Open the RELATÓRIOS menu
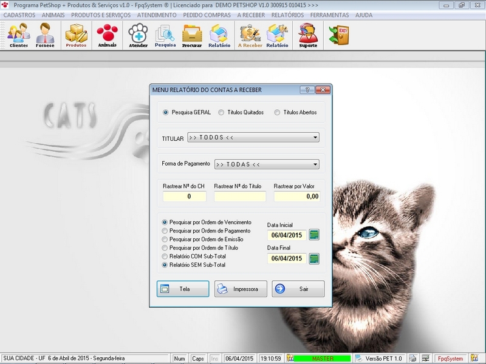Viewport: 486px width, 364px height. pos(287,15)
